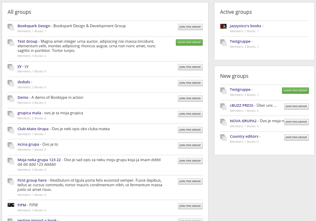Join the yy group
Image resolution: width=316 pixels, height=221 pixels.
pos(190,67)
